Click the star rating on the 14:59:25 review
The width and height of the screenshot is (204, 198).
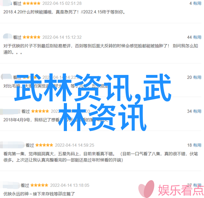tap(44, 145)
